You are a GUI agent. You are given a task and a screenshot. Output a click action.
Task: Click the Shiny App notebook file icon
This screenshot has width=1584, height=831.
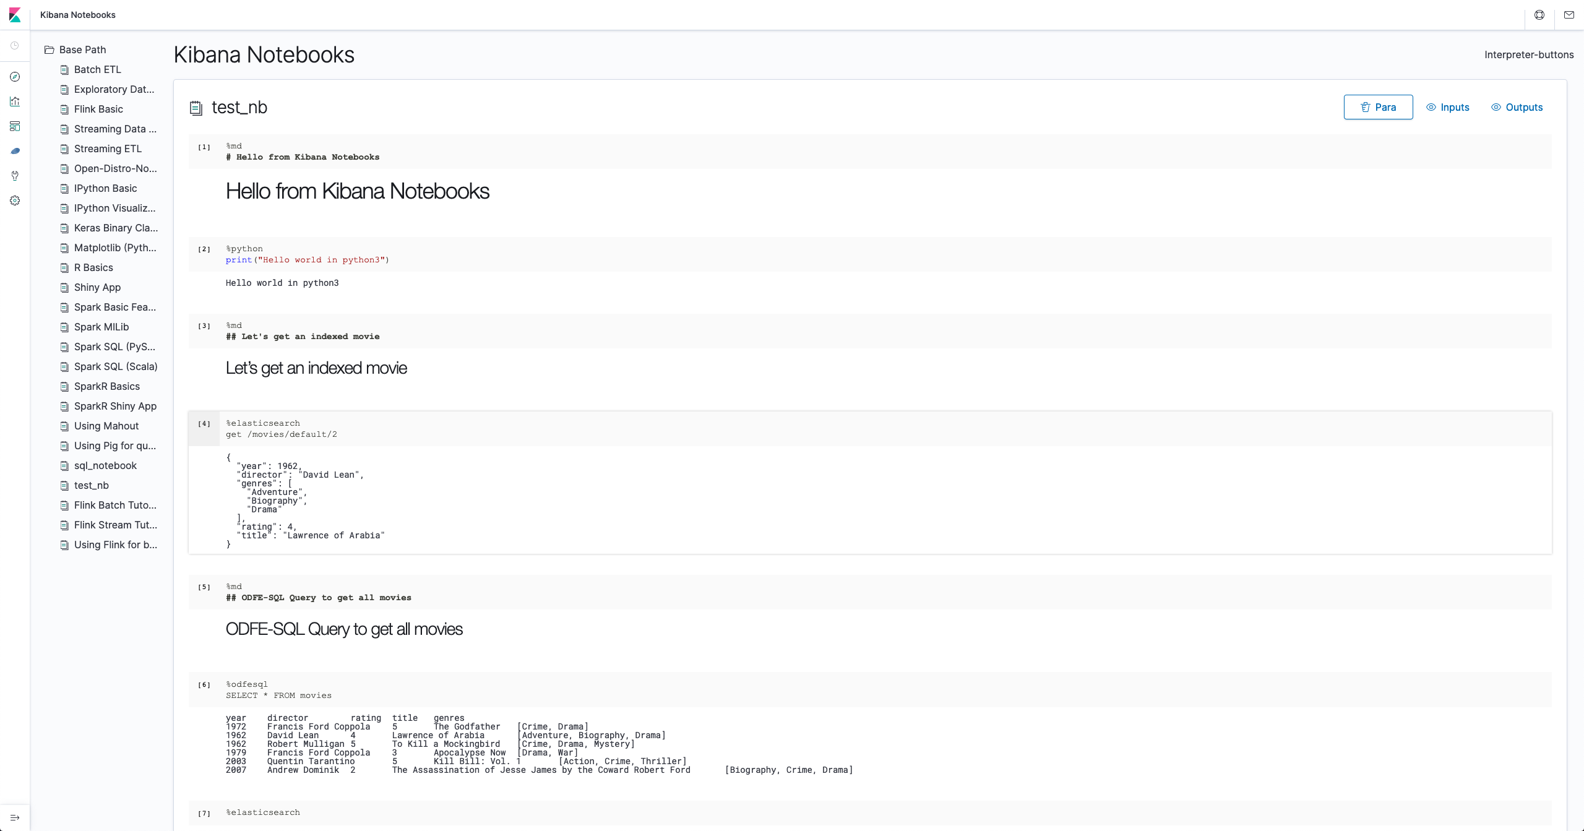point(64,288)
